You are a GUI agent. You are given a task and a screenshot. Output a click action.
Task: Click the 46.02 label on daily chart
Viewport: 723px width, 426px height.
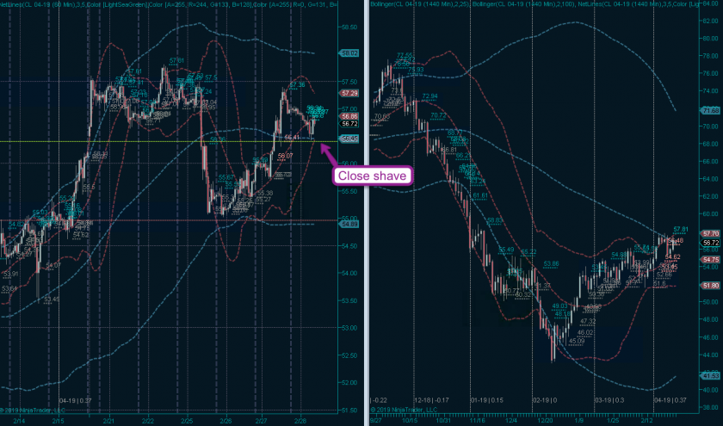coord(585,332)
